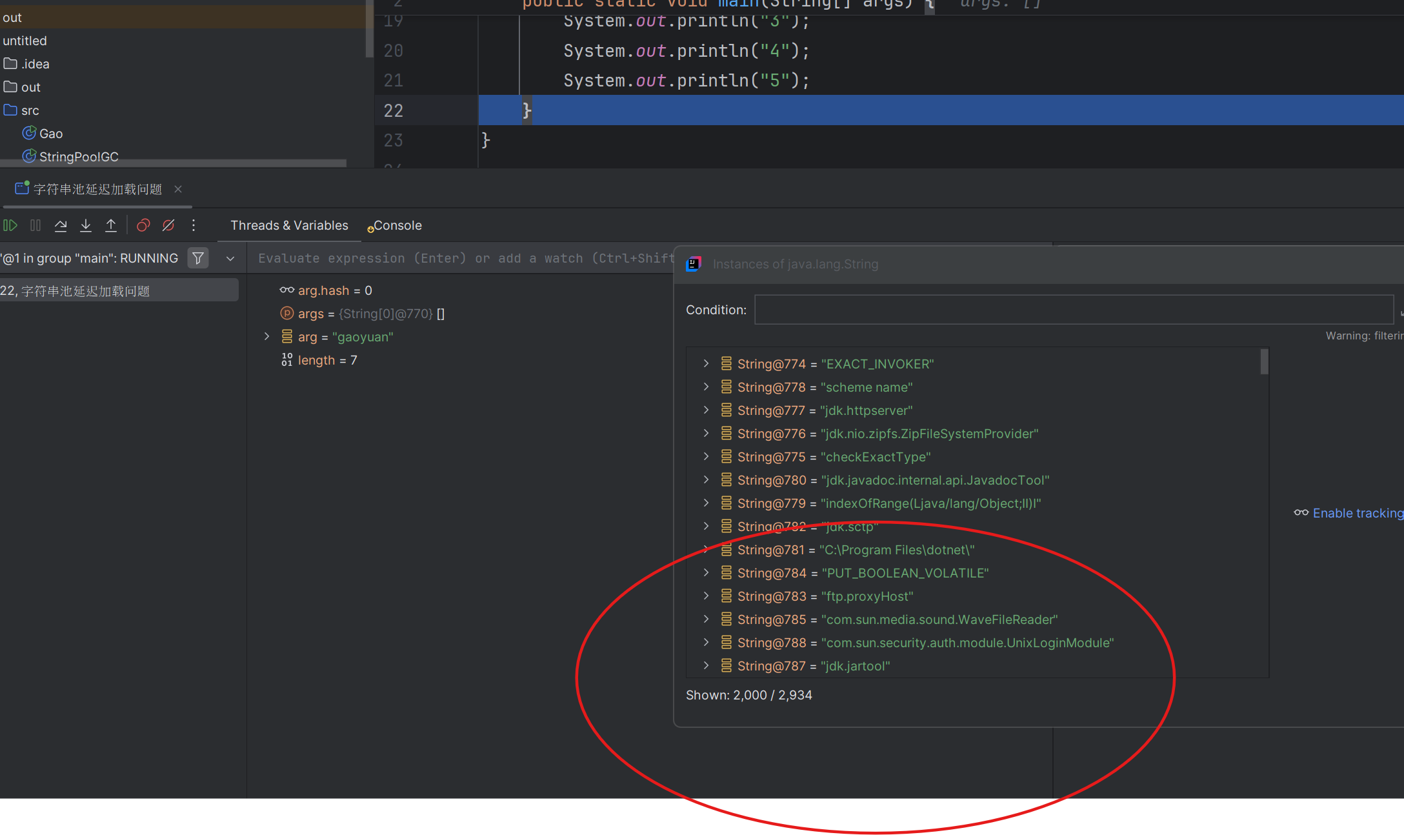This screenshot has width=1404, height=835.
Task: Expand the arg = "gaoyuan" variable
Action: (x=266, y=336)
